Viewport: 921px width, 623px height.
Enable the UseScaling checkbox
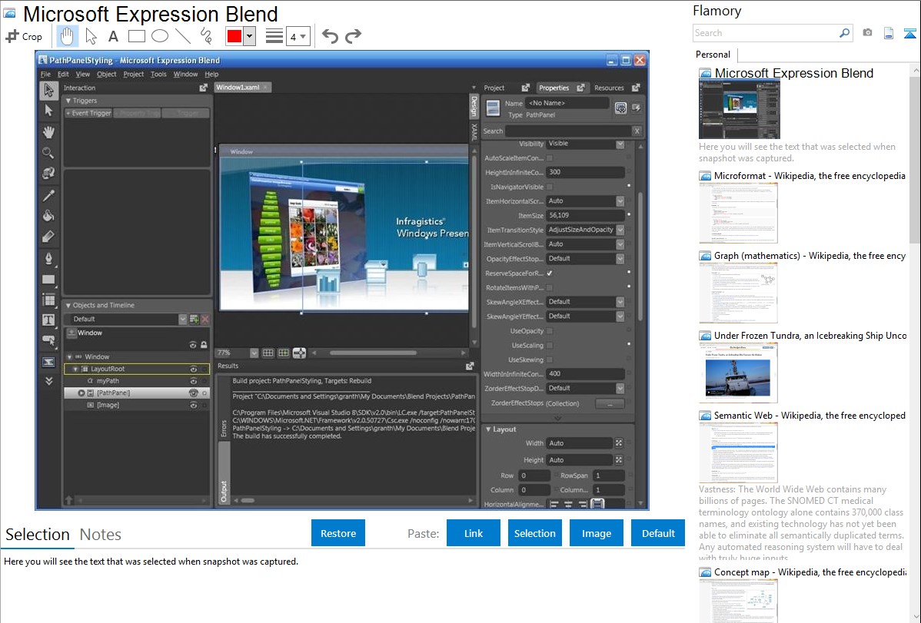pyautogui.click(x=550, y=345)
